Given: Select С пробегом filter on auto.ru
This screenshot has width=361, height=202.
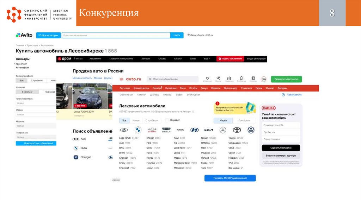Looking at the screenshot, I should coord(152,120).
